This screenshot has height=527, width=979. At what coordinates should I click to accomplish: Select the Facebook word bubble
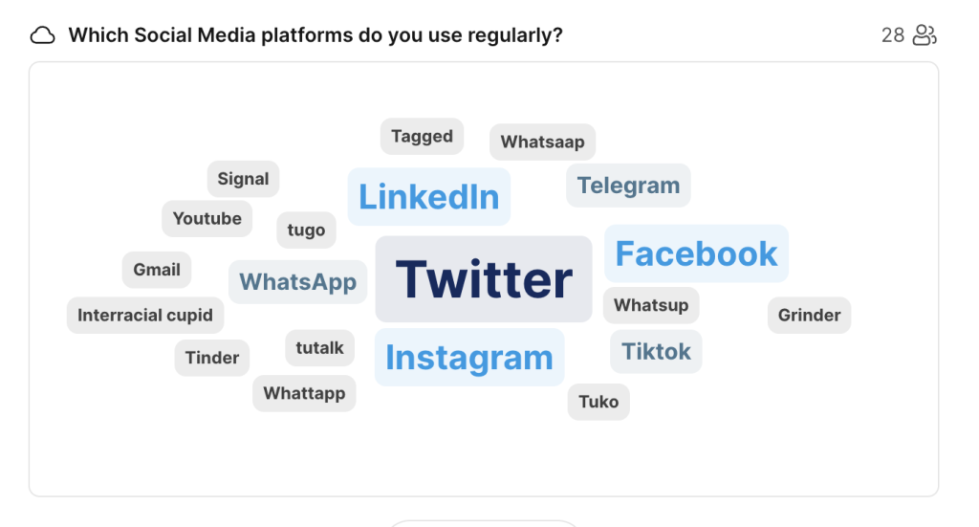coord(696,253)
